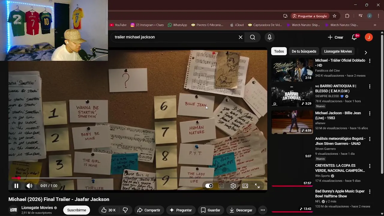Viewport: 384px width, 216px height.
Task: Mute the video volume speaker icon
Action: (x=29, y=186)
